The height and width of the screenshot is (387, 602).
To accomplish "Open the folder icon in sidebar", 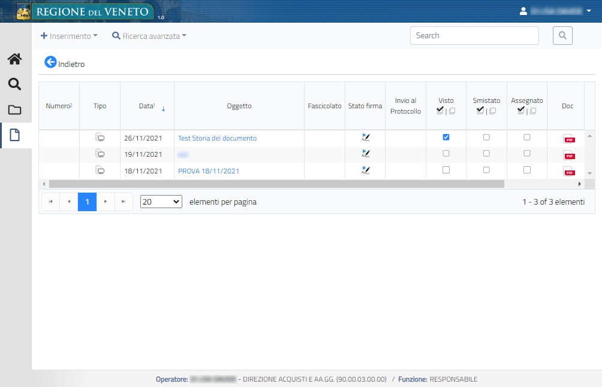I will 14,110.
